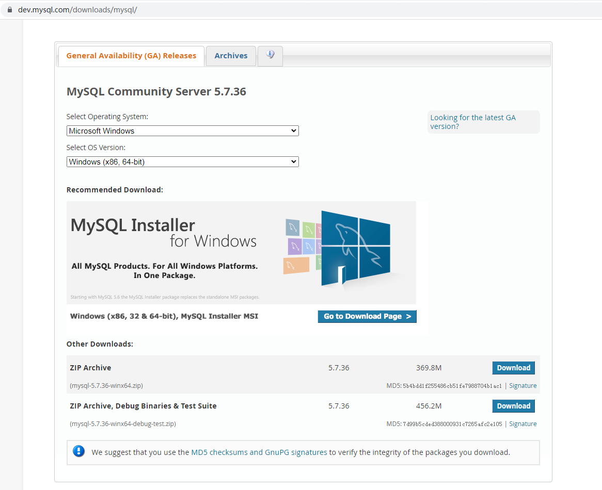Download the ZIP Archive 369.8M file

click(513, 368)
